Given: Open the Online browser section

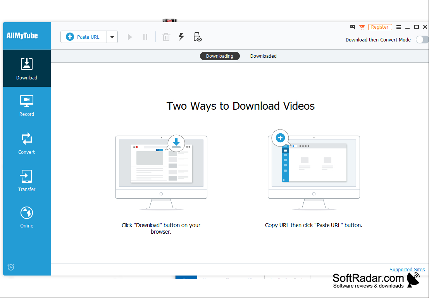Looking at the screenshot, I should 27,217.
